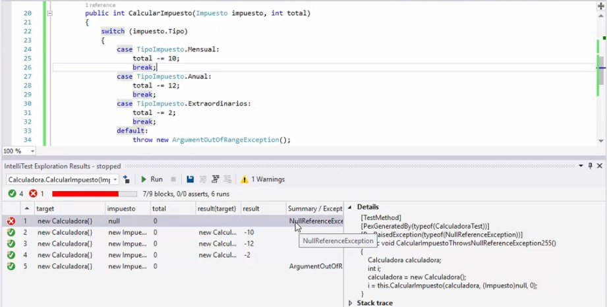Screen dimensions: 607x307
Task: Sort by the result(target) column header
Action: point(217,209)
